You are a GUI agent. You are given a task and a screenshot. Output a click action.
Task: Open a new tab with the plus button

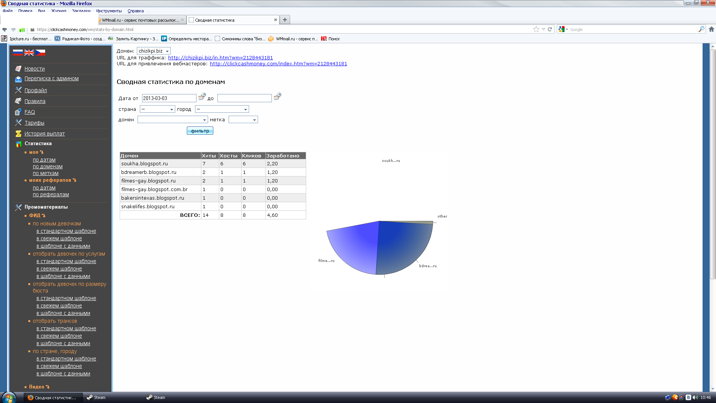pyautogui.click(x=285, y=20)
